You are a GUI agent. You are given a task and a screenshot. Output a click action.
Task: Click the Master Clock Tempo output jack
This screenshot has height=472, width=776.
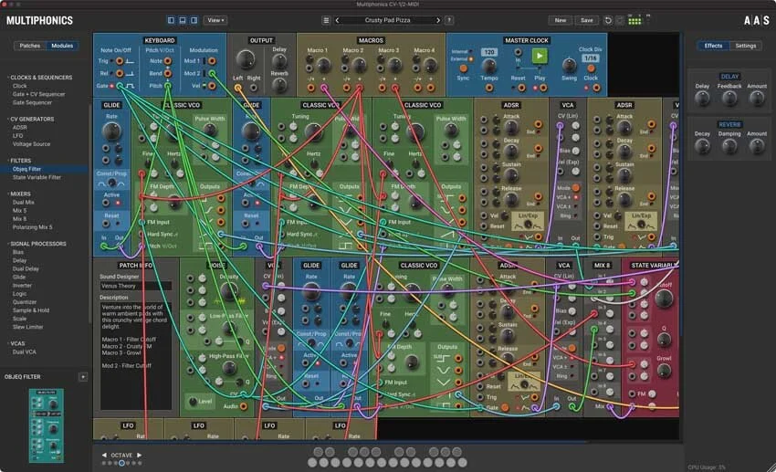click(x=489, y=88)
